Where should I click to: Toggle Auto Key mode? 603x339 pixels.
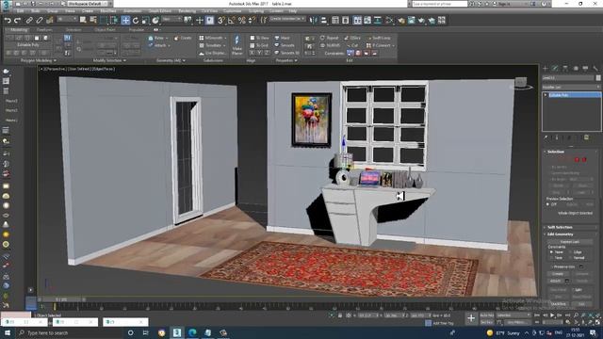click(487, 315)
